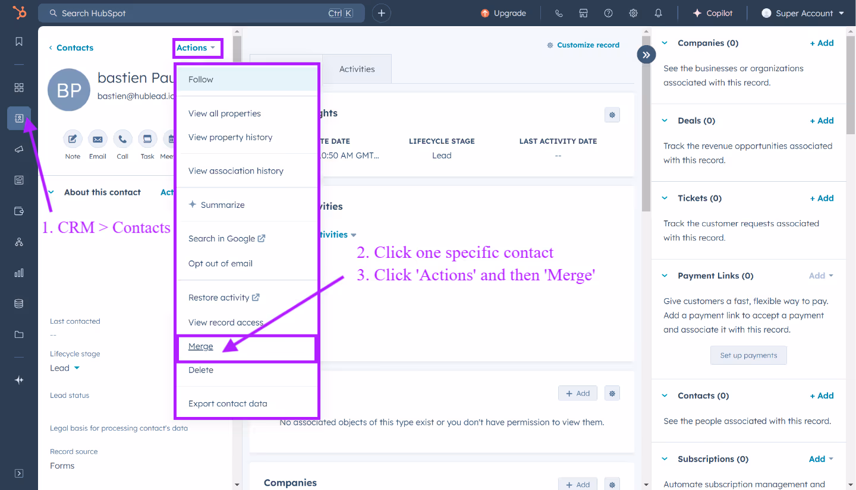The width and height of the screenshot is (856, 490).
Task: Collapse the Companies section in right panel
Action: [664, 43]
